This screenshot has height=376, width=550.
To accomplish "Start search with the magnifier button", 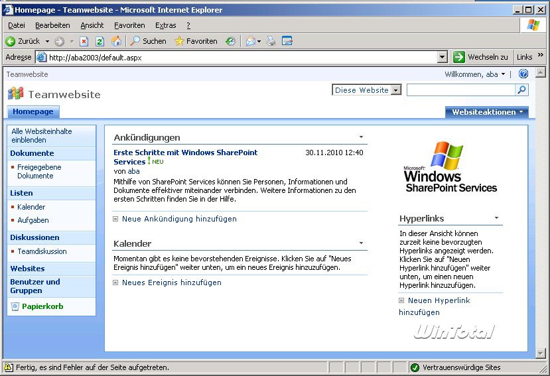I will [x=521, y=90].
